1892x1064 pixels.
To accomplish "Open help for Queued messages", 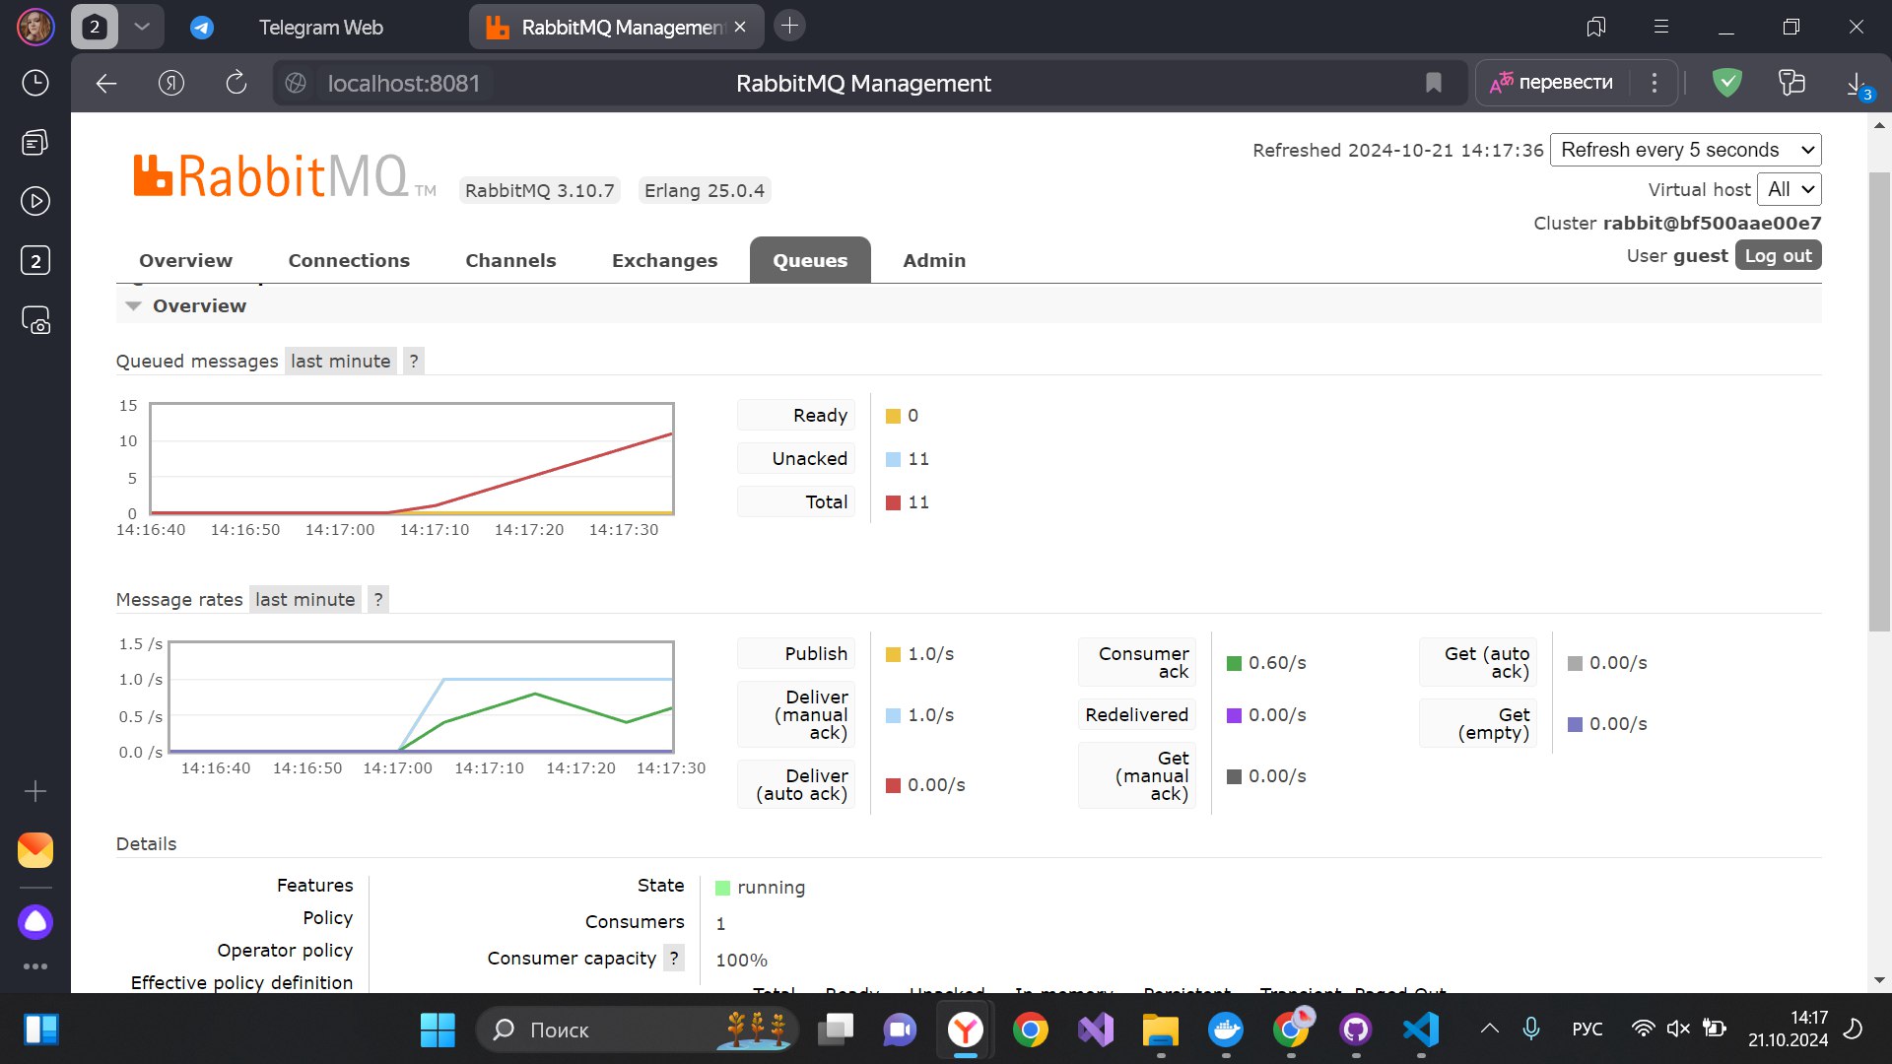I will coord(414,362).
